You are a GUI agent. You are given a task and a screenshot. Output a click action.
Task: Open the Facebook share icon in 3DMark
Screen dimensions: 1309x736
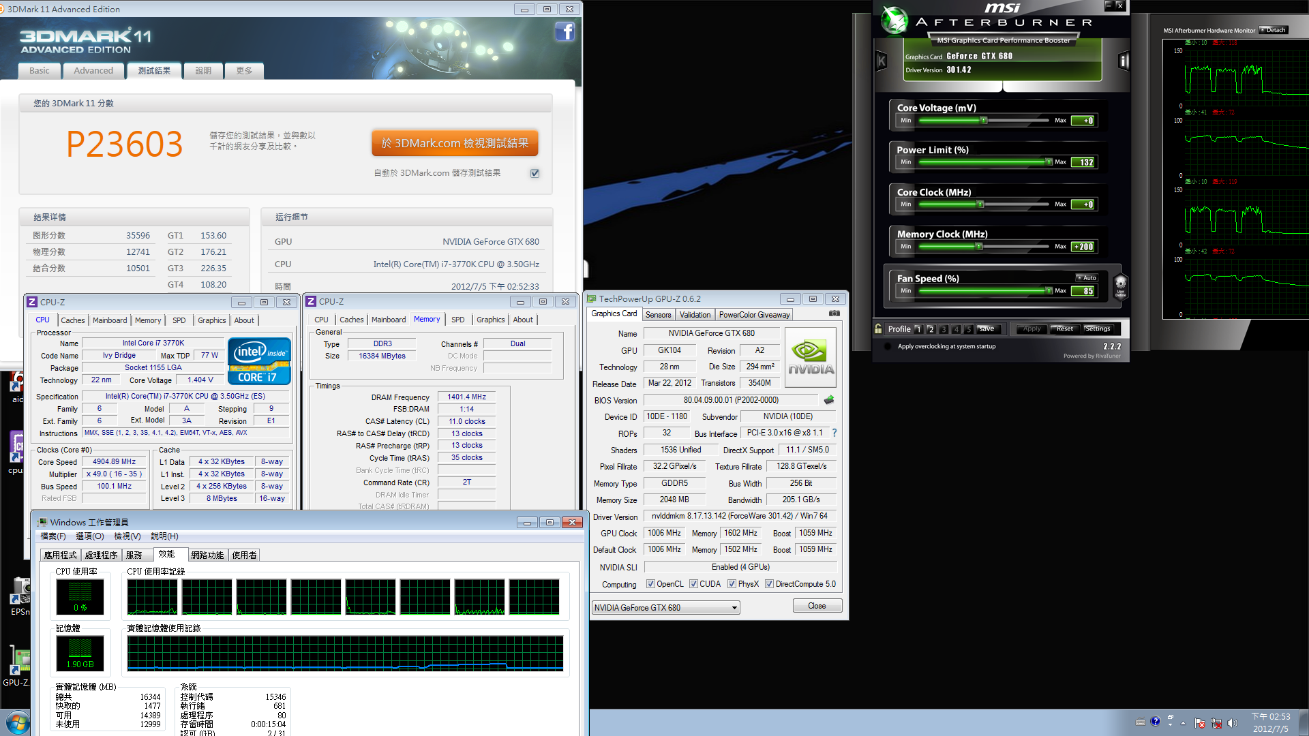[565, 32]
